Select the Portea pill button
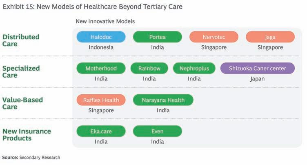307x165 pixels. pyautogui.click(x=157, y=37)
